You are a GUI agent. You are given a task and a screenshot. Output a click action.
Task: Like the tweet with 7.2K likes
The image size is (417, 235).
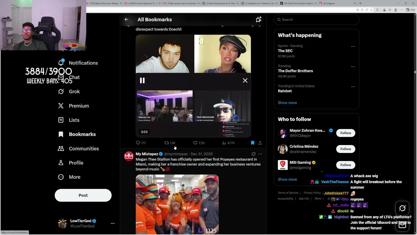[x=199, y=143]
